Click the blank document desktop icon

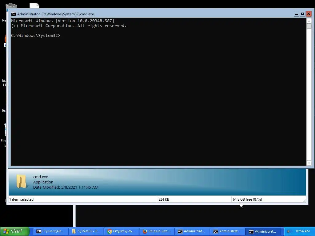34,6
